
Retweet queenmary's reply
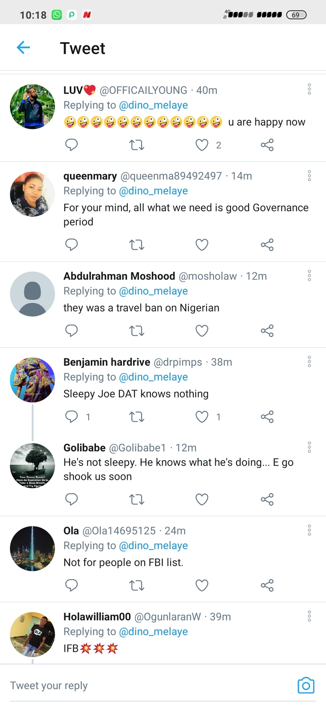point(136,245)
